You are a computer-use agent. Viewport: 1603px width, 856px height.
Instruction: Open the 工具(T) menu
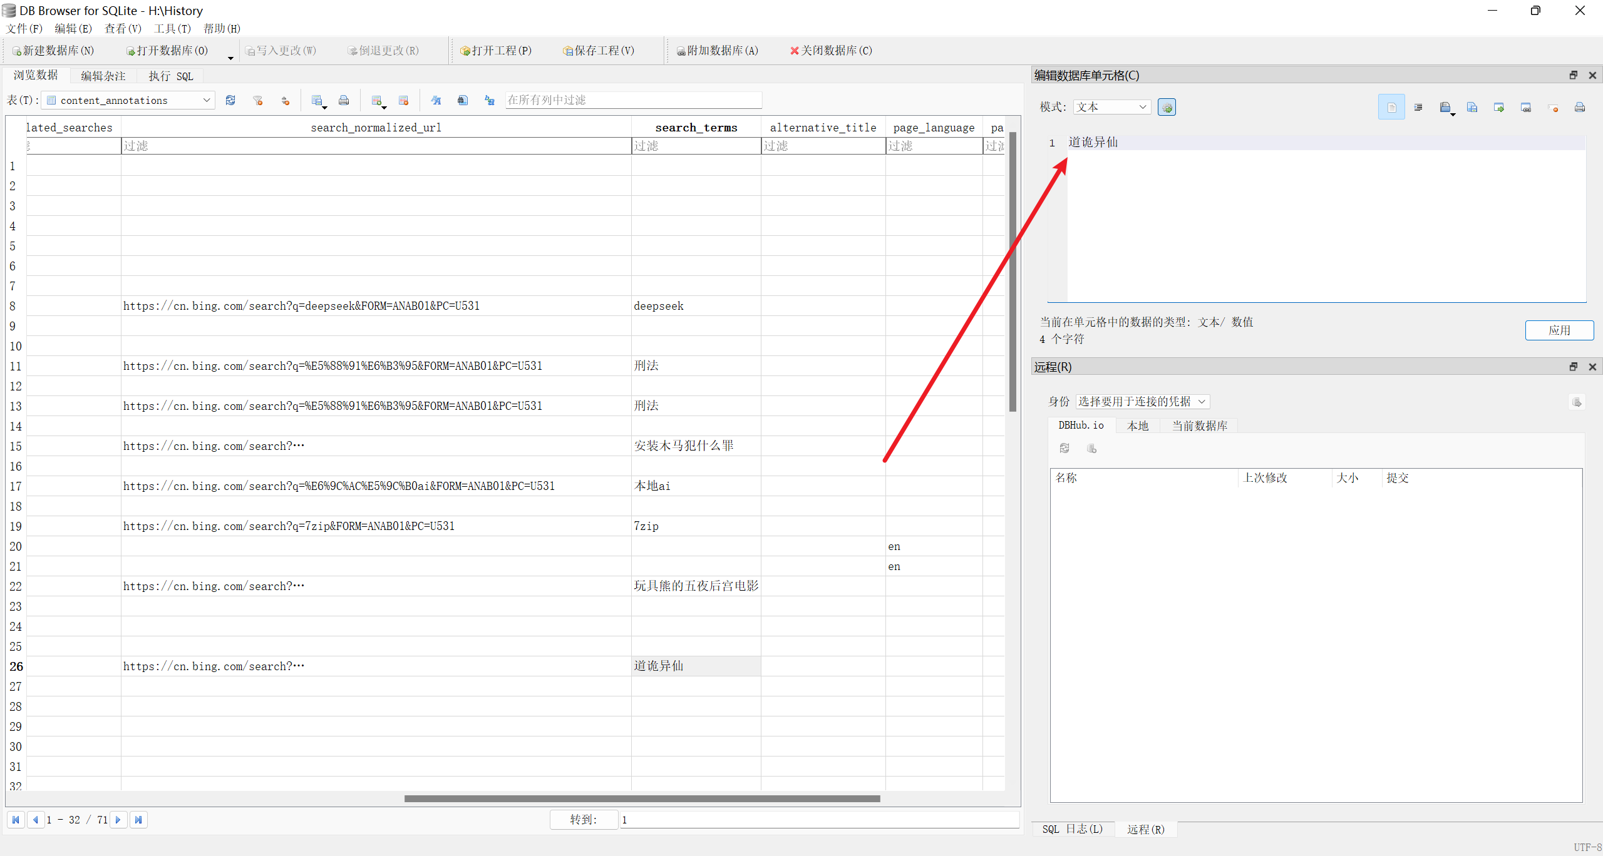point(172,29)
